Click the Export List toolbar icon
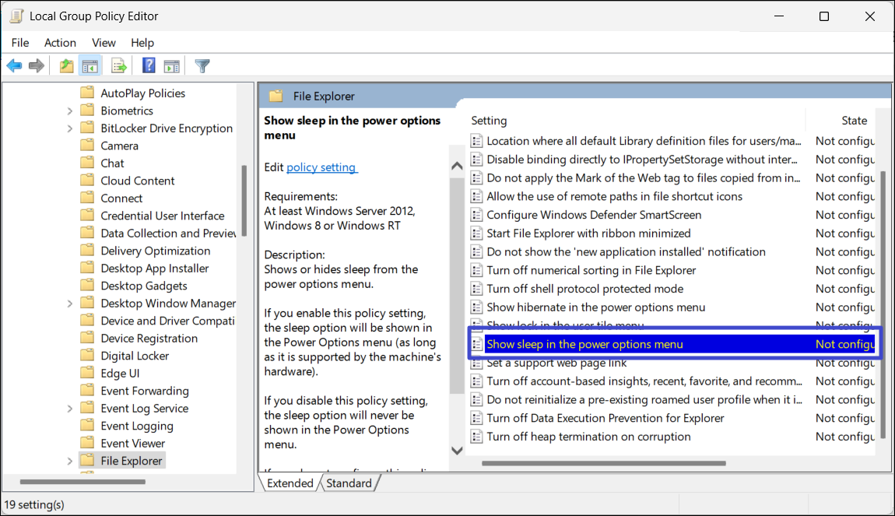The width and height of the screenshot is (895, 516). tap(119, 66)
